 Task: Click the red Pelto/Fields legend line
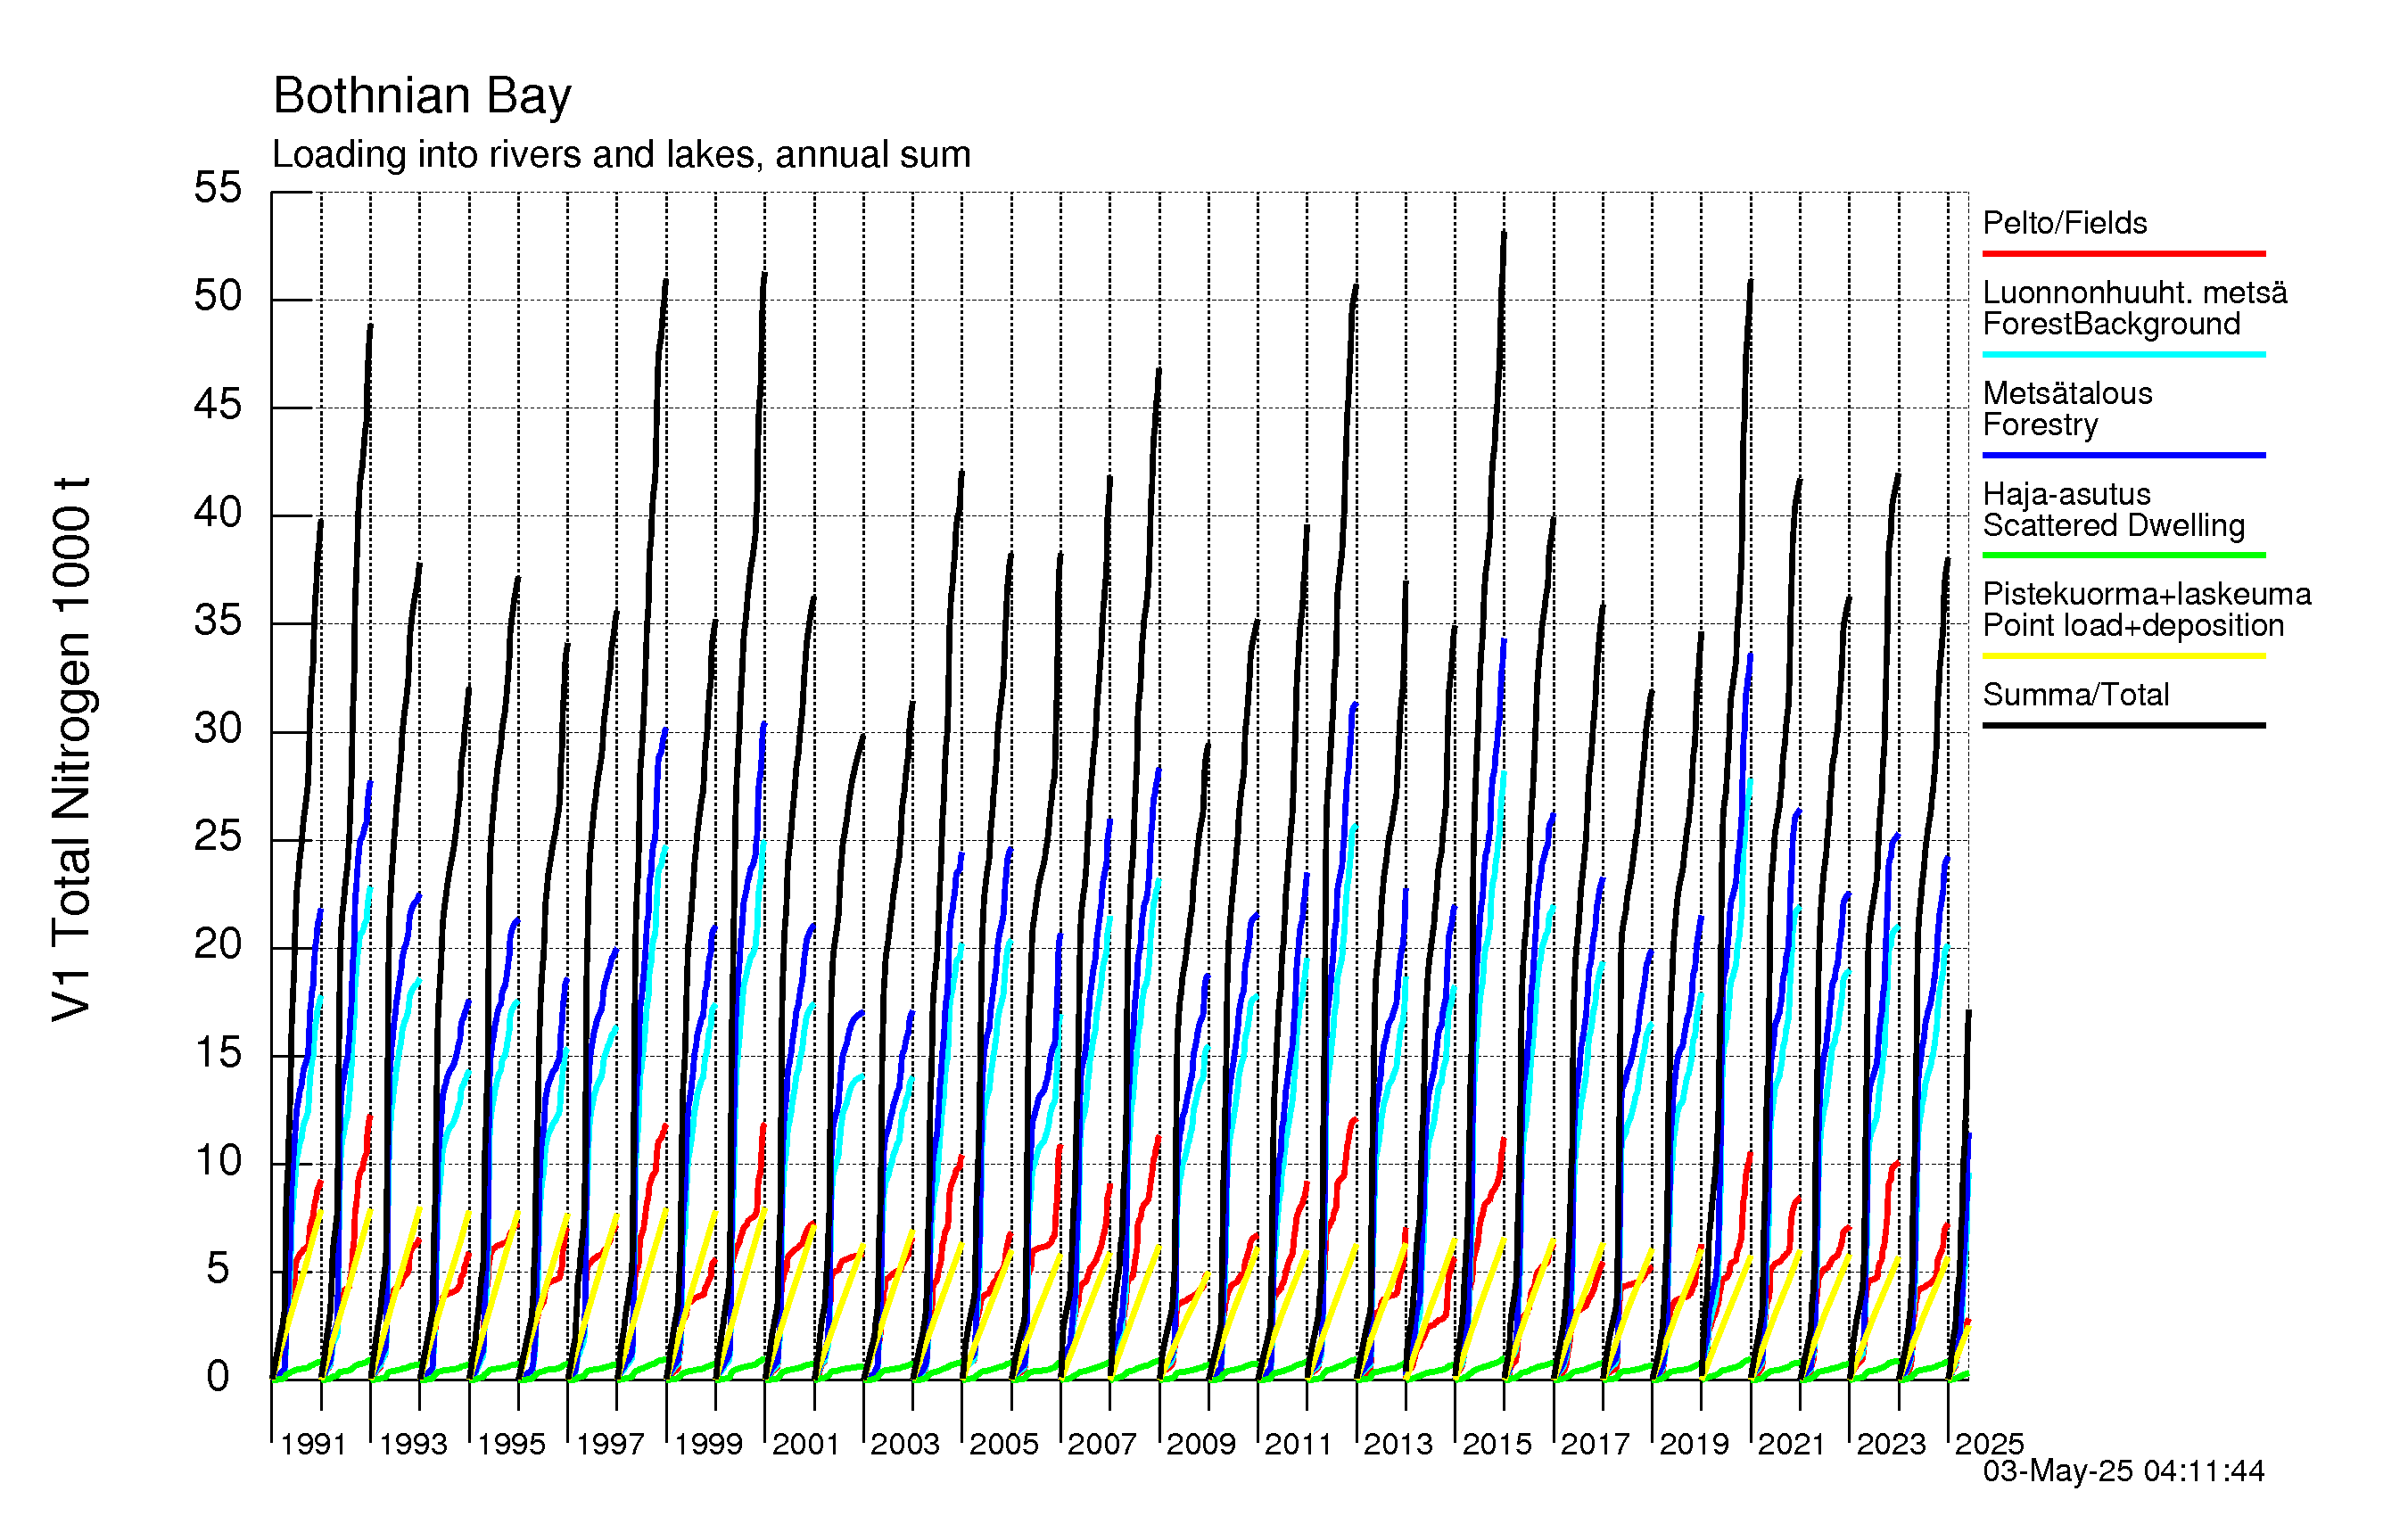pyautogui.click(x=2124, y=254)
